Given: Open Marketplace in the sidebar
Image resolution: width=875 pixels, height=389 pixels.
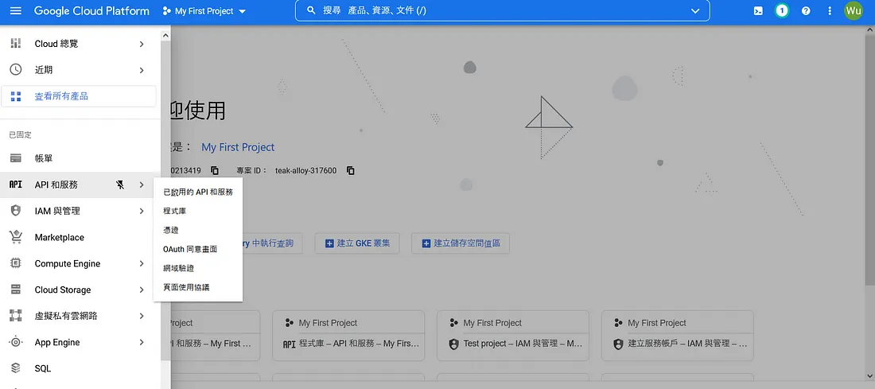Looking at the screenshot, I should click(79, 237).
